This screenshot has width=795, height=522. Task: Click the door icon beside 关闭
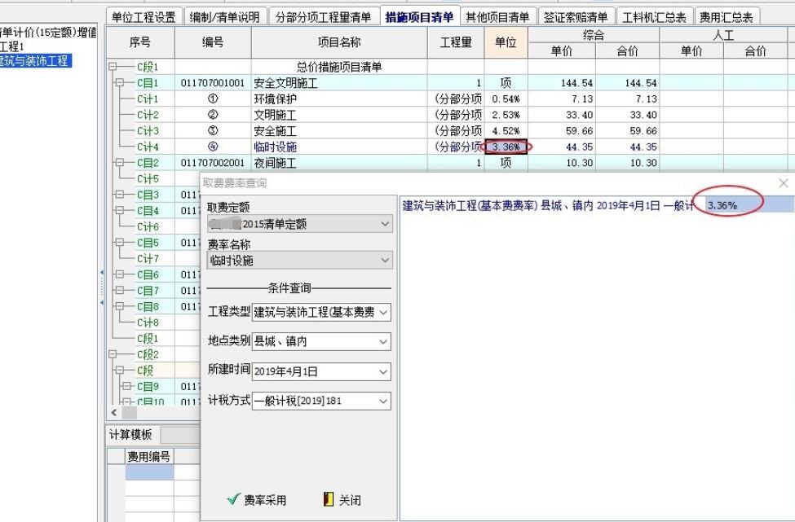[x=329, y=499]
